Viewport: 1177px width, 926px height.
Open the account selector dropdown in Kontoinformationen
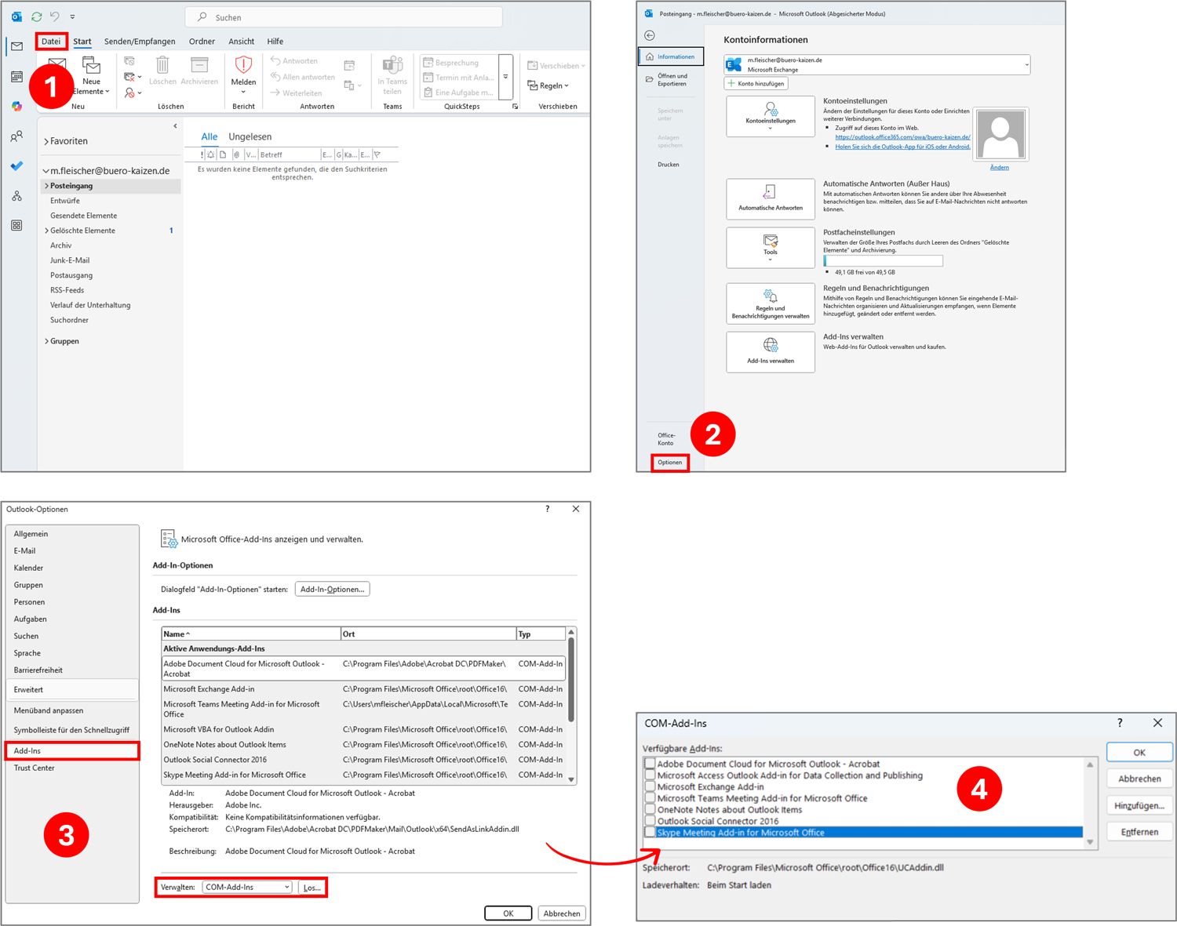coord(1026,65)
